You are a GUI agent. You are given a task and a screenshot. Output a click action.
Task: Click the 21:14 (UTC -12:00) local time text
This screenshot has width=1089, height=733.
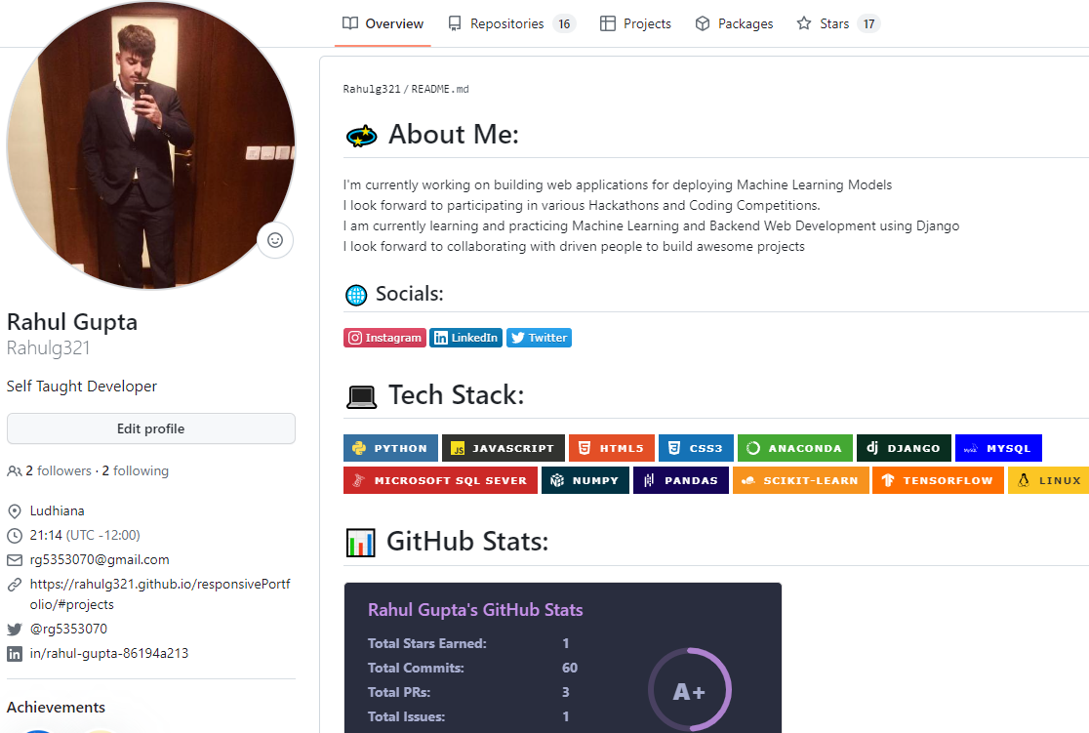coord(85,535)
